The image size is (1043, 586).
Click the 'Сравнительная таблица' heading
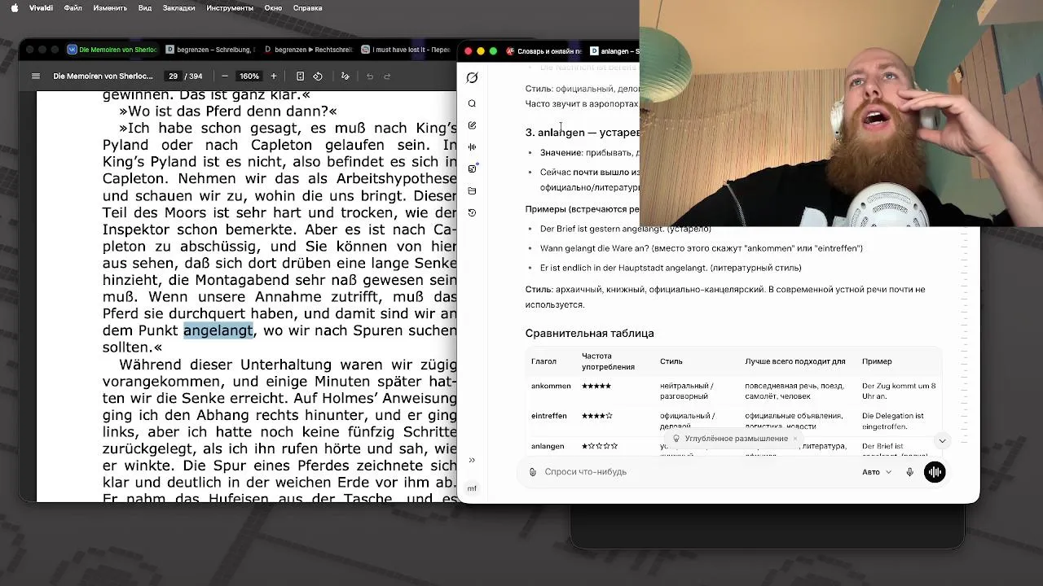(589, 333)
